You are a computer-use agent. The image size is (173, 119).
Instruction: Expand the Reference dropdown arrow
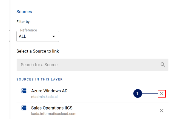click(54, 36)
